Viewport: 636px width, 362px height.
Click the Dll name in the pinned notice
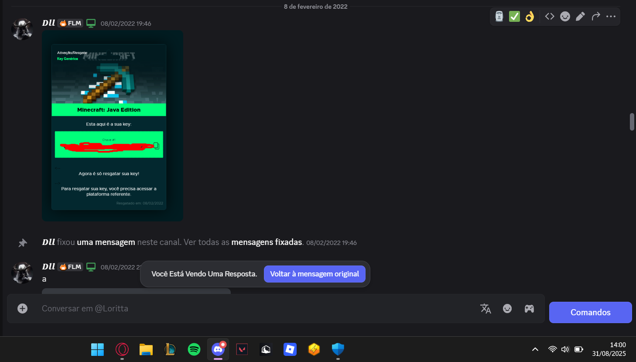(x=48, y=242)
